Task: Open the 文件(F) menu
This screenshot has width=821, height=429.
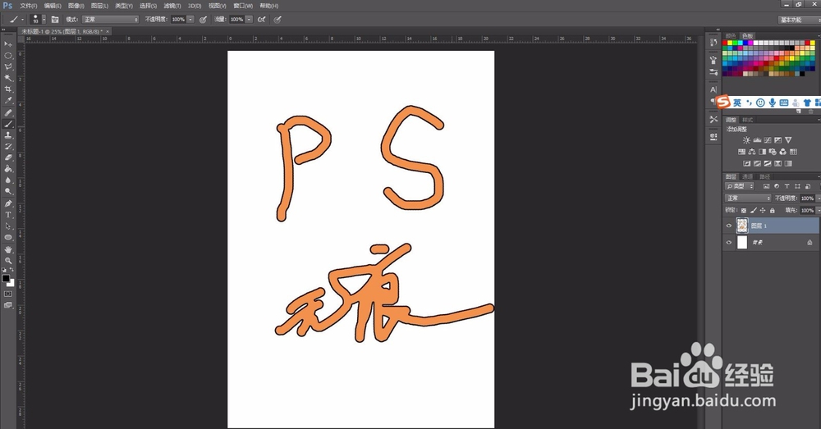Action: (28, 6)
